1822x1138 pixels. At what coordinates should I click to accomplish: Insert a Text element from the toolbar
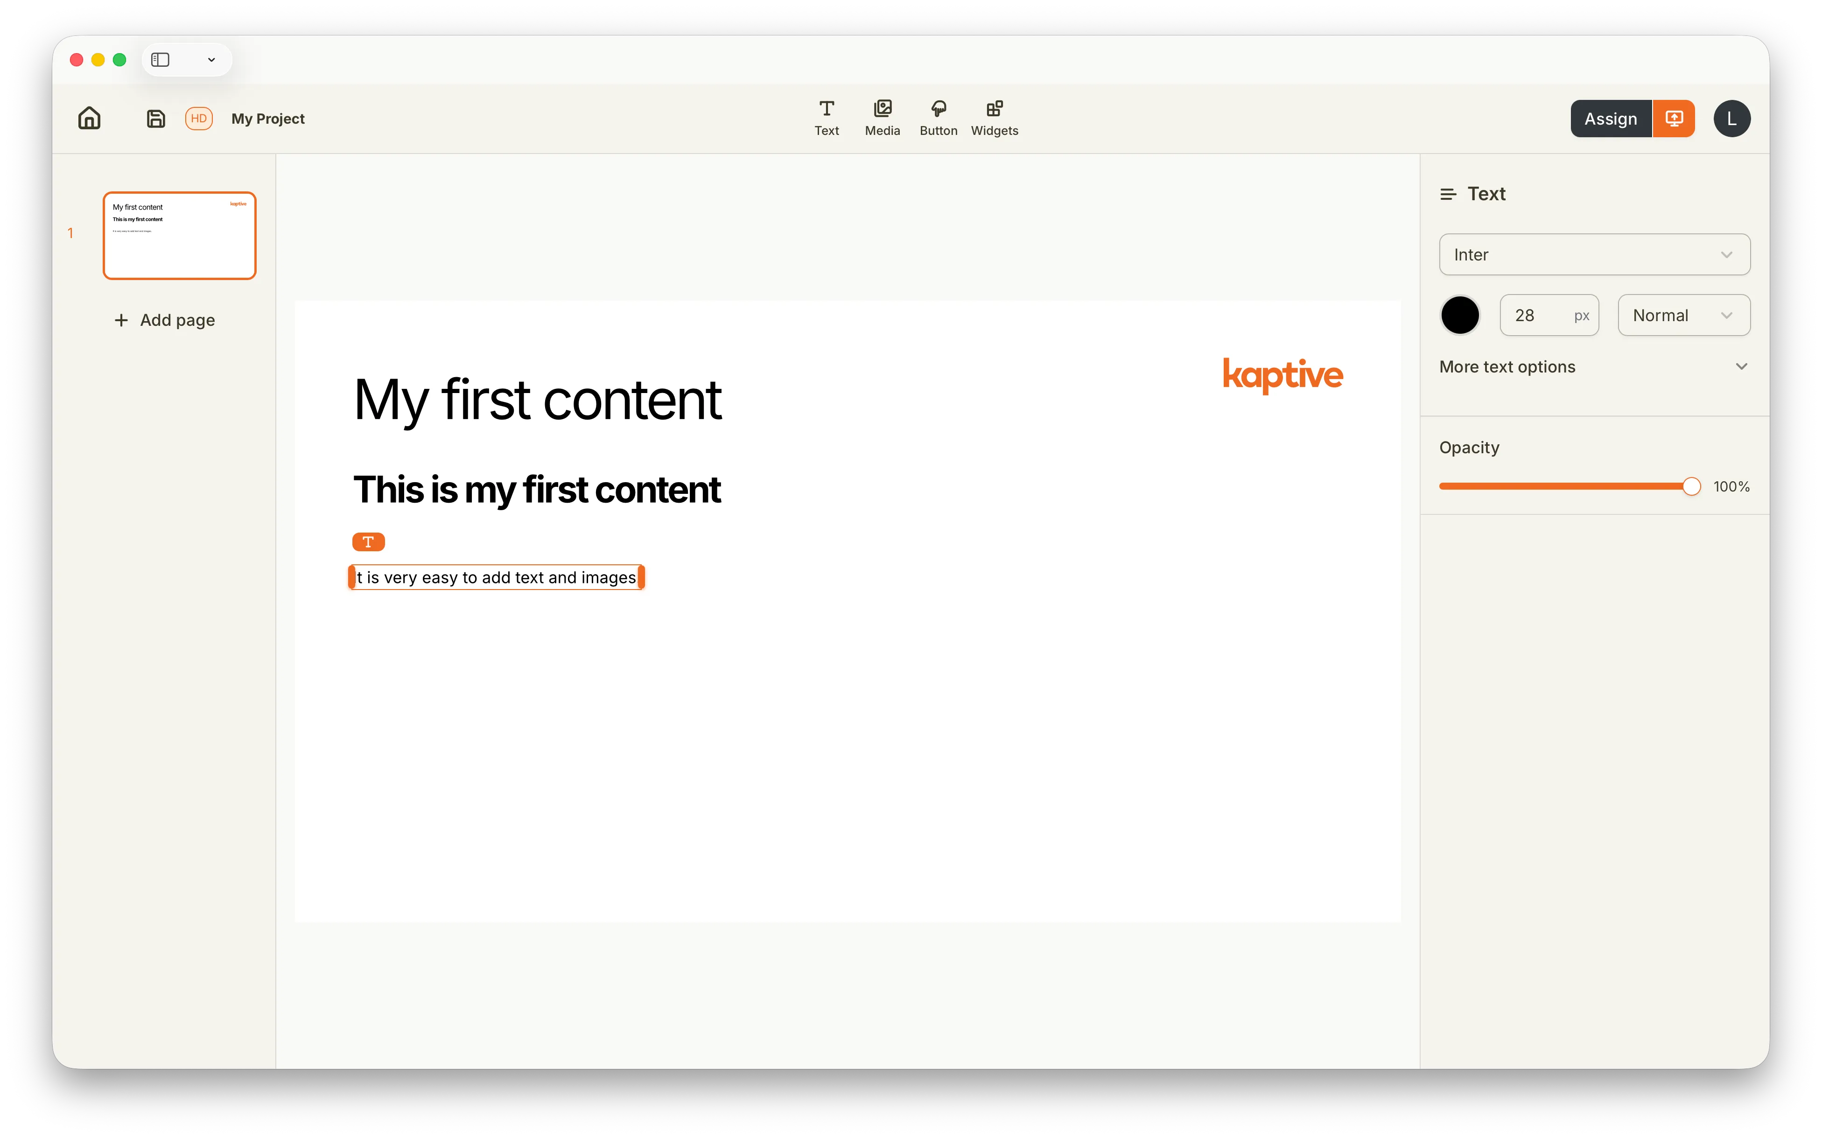(x=826, y=117)
